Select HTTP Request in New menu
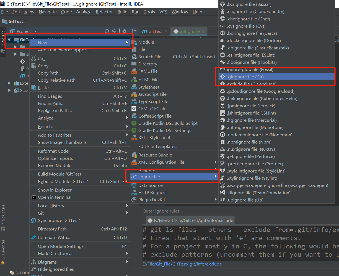The image size is (339, 276). tap(174, 192)
